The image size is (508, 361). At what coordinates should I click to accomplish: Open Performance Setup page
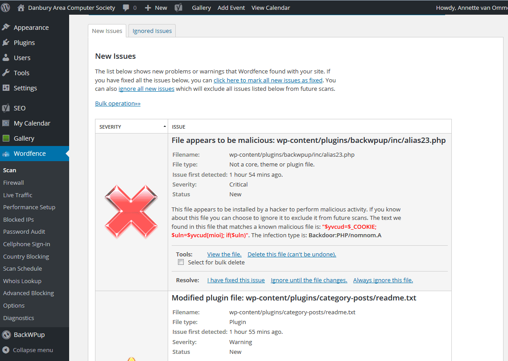tap(29, 207)
